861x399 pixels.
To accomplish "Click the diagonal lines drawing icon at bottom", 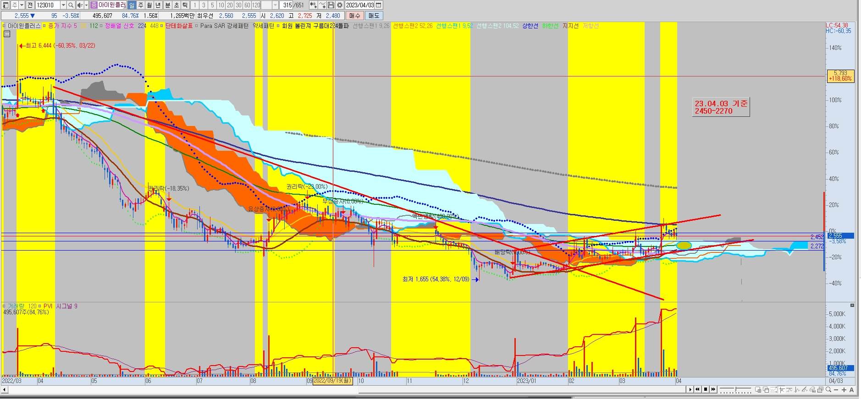I will pyautogui.click(x=805, y=390).
